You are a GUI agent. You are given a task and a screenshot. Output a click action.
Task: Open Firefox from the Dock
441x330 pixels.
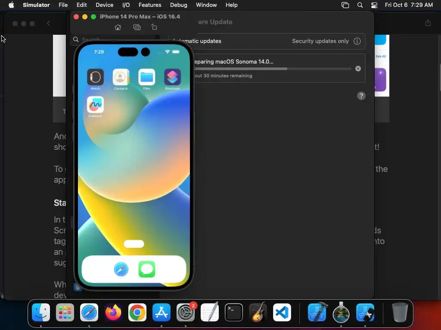[113, 312]
